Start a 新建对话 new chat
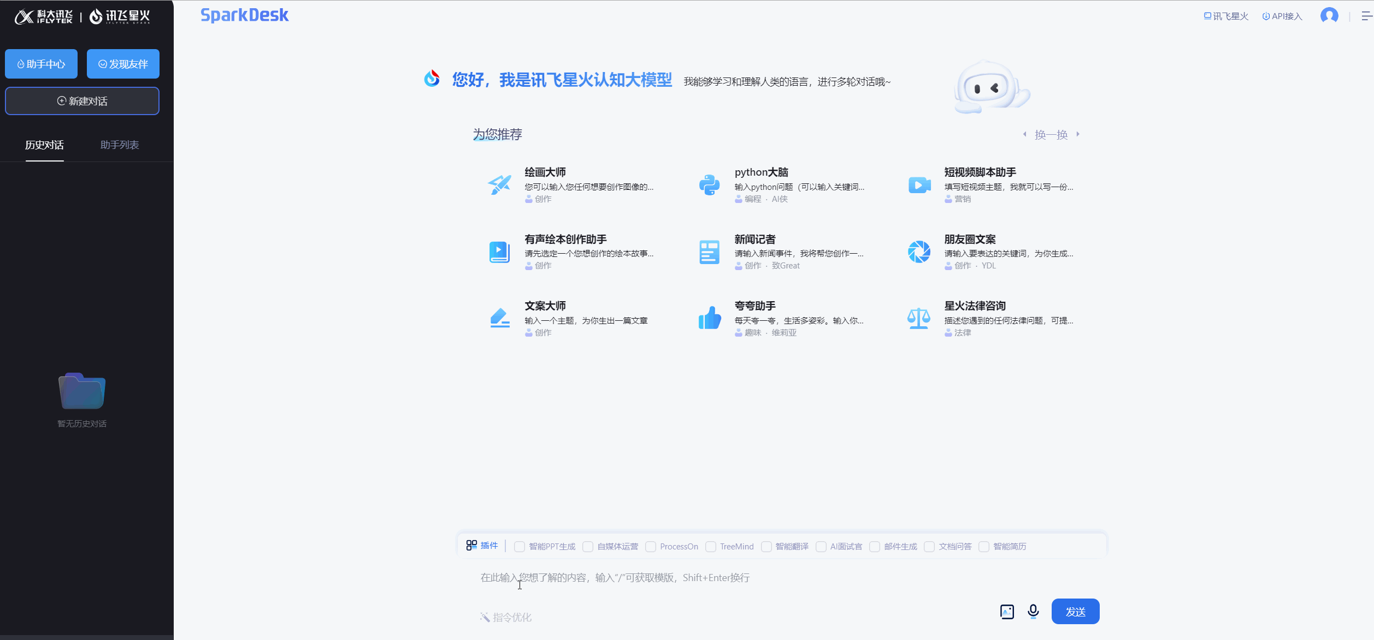 [x=82, y=101]
